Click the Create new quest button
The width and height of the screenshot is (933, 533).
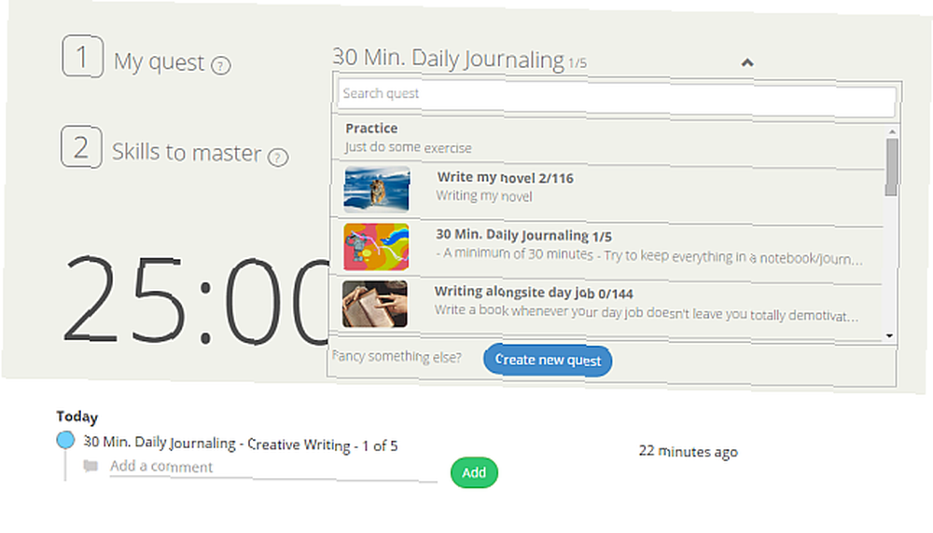(x=548, y=360)
